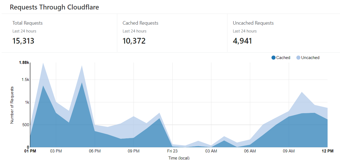Click the '09 AM' x-axis tick label
Viewport: 340px width, 160px height.
[289, 151]
